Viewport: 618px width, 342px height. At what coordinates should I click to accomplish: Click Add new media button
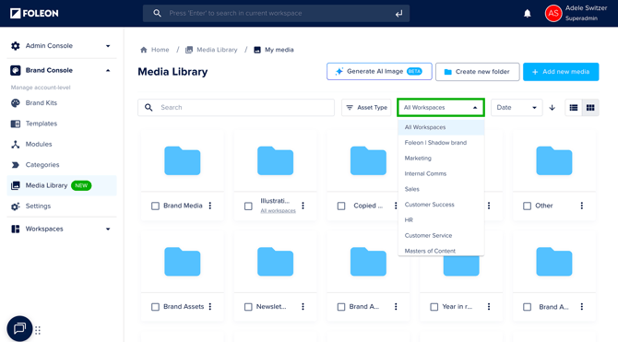tap(561, 72)
